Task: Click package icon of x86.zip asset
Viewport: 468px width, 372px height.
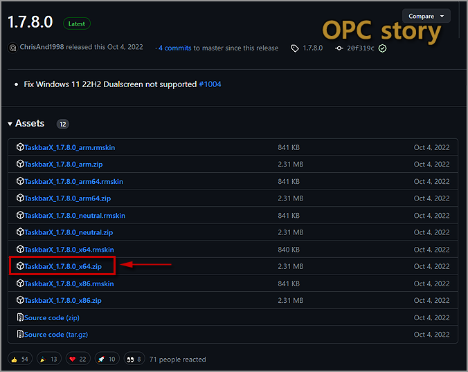Action: click(20, 299)
